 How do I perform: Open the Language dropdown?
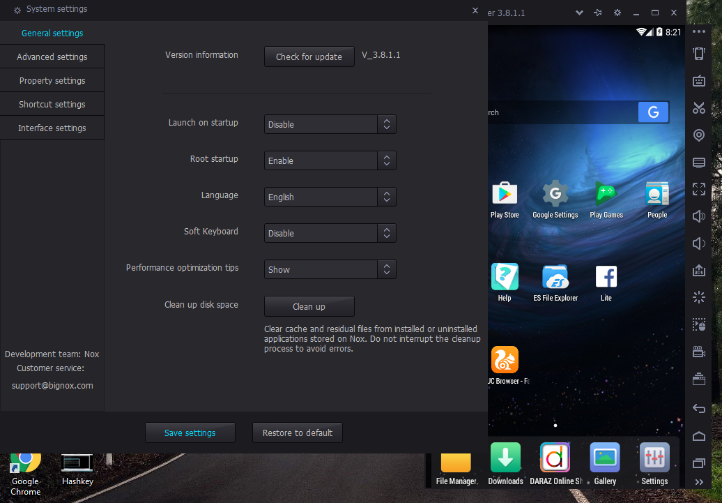coord(330,197)
